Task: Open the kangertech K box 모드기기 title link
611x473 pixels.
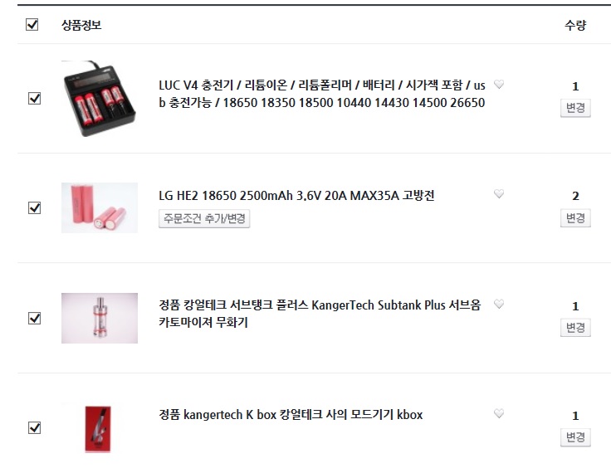Action: [x=291, y=415]
